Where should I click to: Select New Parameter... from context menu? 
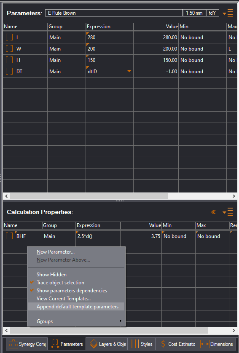pos(56,252)
